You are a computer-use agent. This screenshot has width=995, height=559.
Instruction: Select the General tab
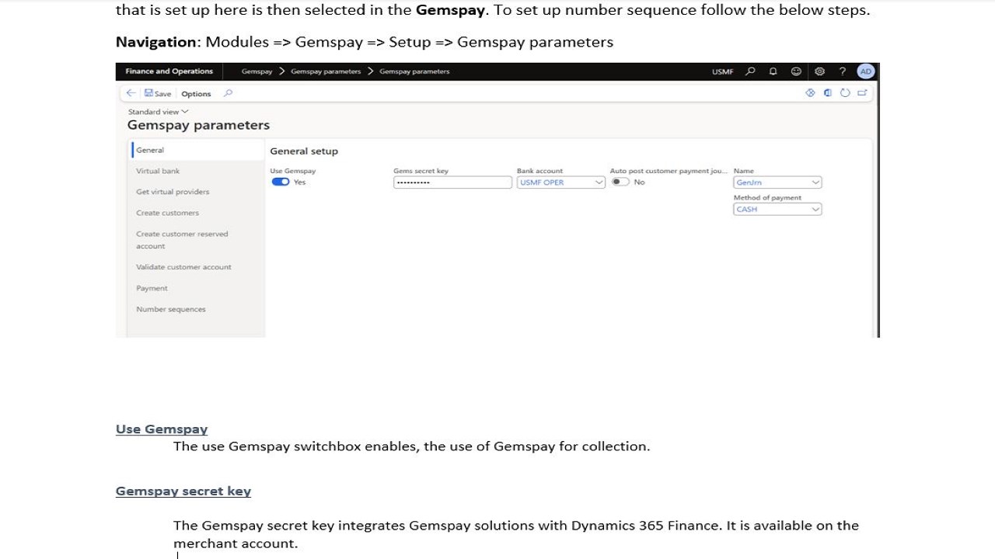(x=198, y=150)
